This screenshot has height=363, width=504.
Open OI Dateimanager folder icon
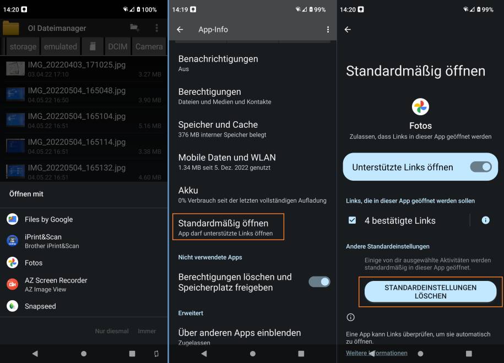[x=11, y=28]
